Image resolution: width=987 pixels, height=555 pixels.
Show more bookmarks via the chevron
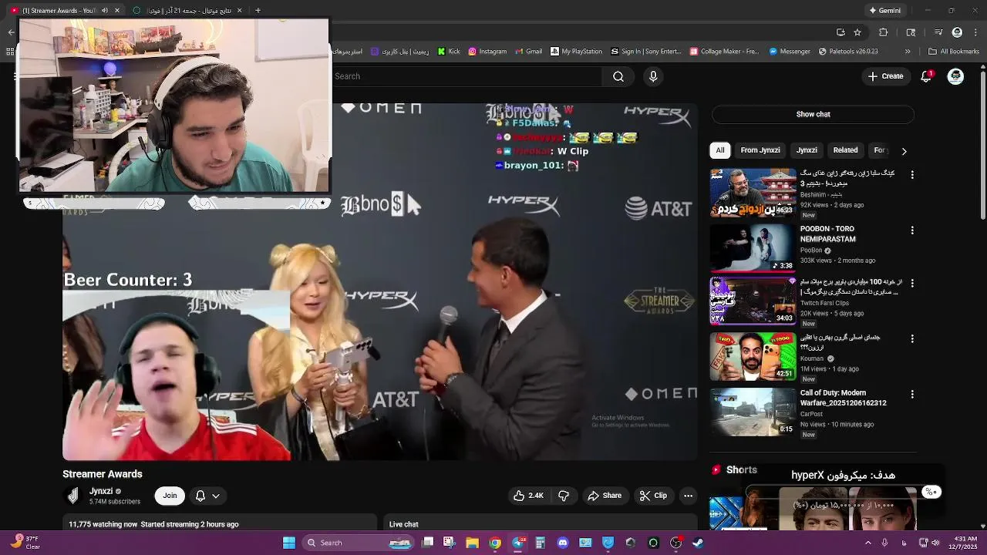pos(908,52)
